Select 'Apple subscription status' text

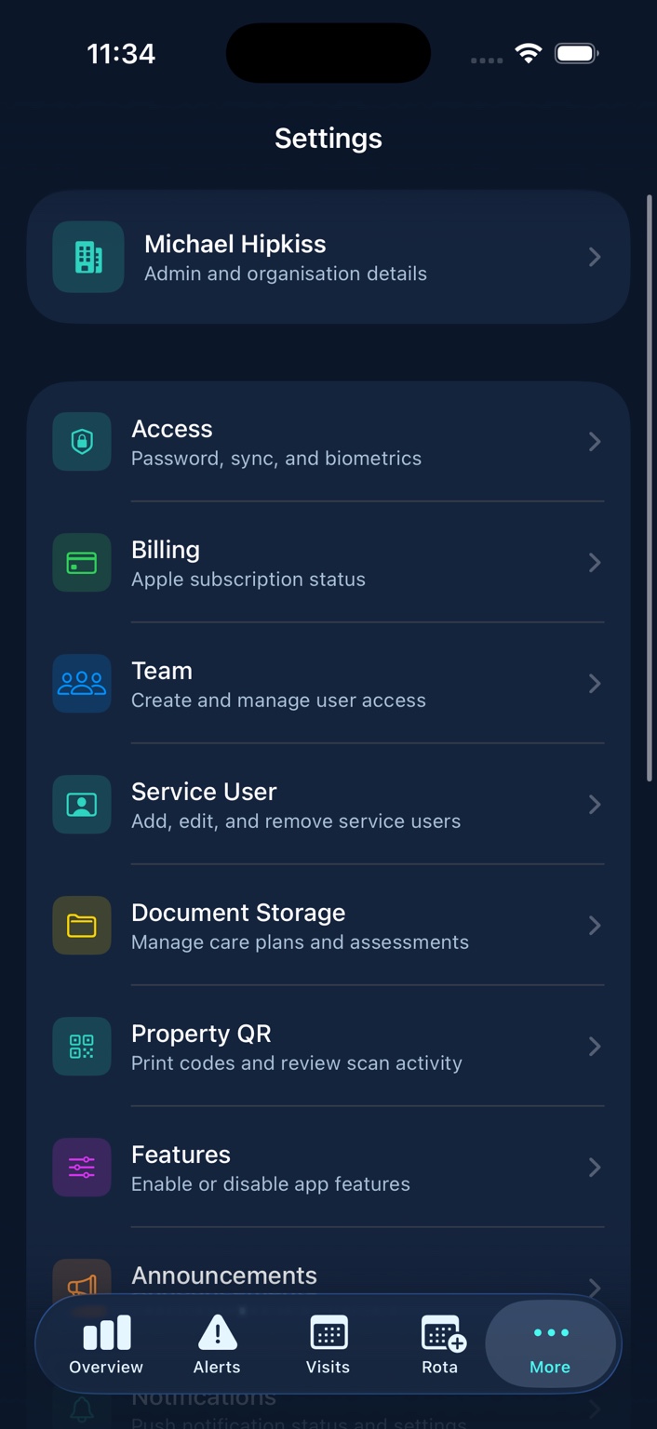[248, 579]
